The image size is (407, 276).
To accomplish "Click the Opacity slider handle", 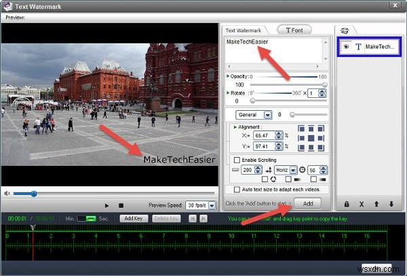I will click(x=324, y=85).
